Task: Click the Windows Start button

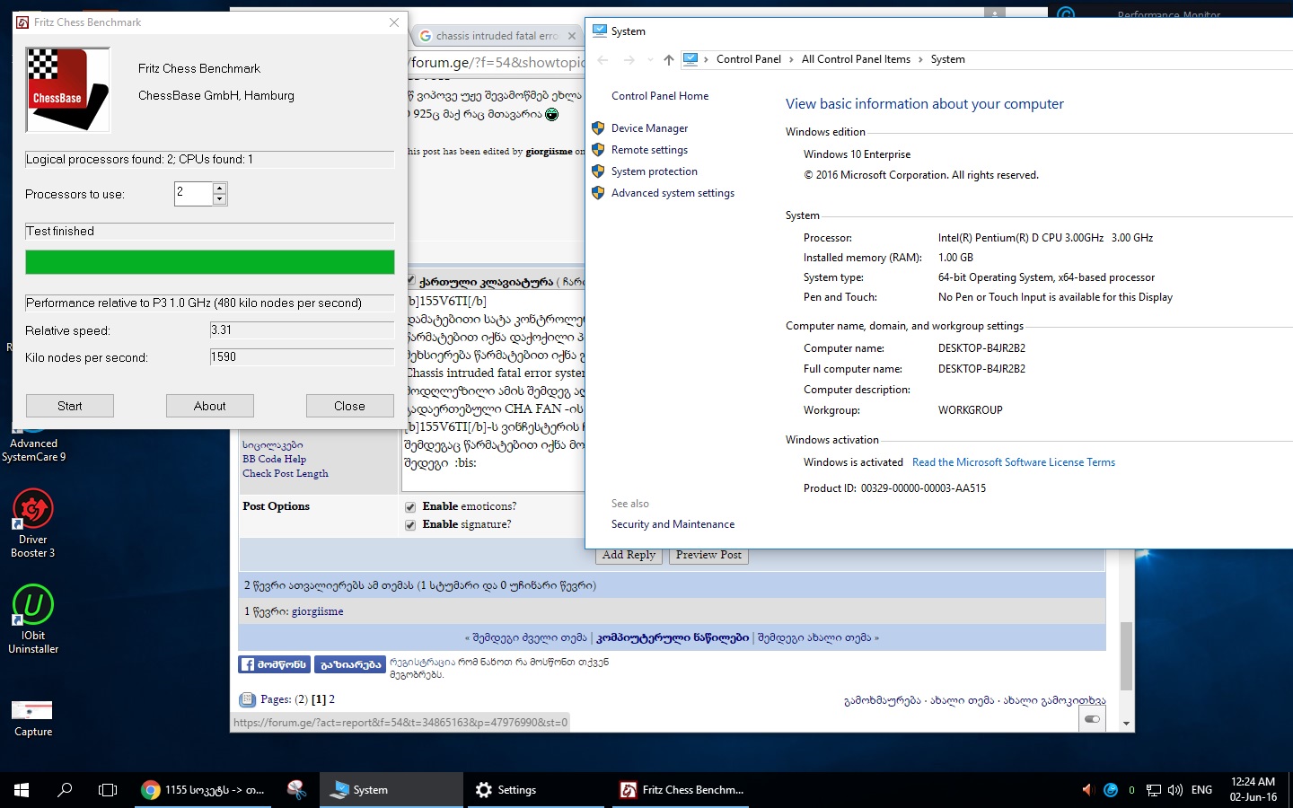Action: click(22, 790)
